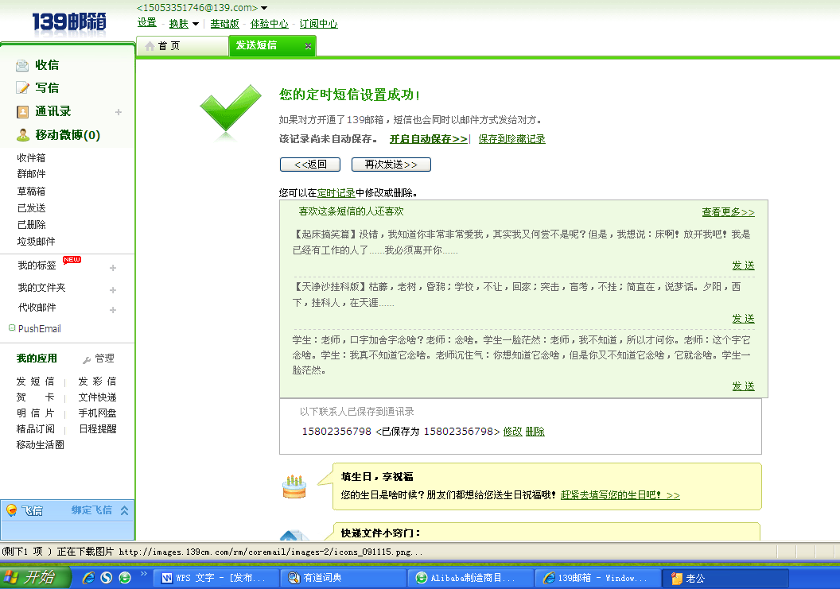Open 已发送 folder
Screen dimensions: 840x589
point(31,207)
